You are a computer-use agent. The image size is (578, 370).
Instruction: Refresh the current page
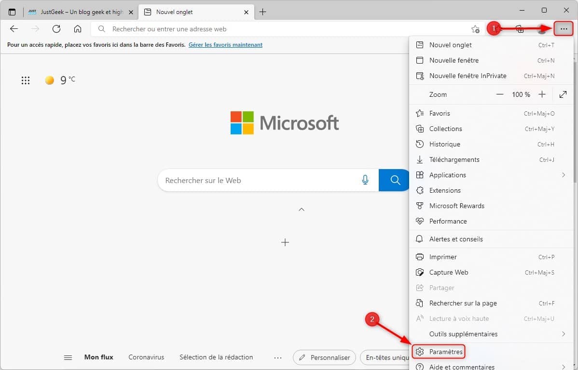tap(56, 29)
